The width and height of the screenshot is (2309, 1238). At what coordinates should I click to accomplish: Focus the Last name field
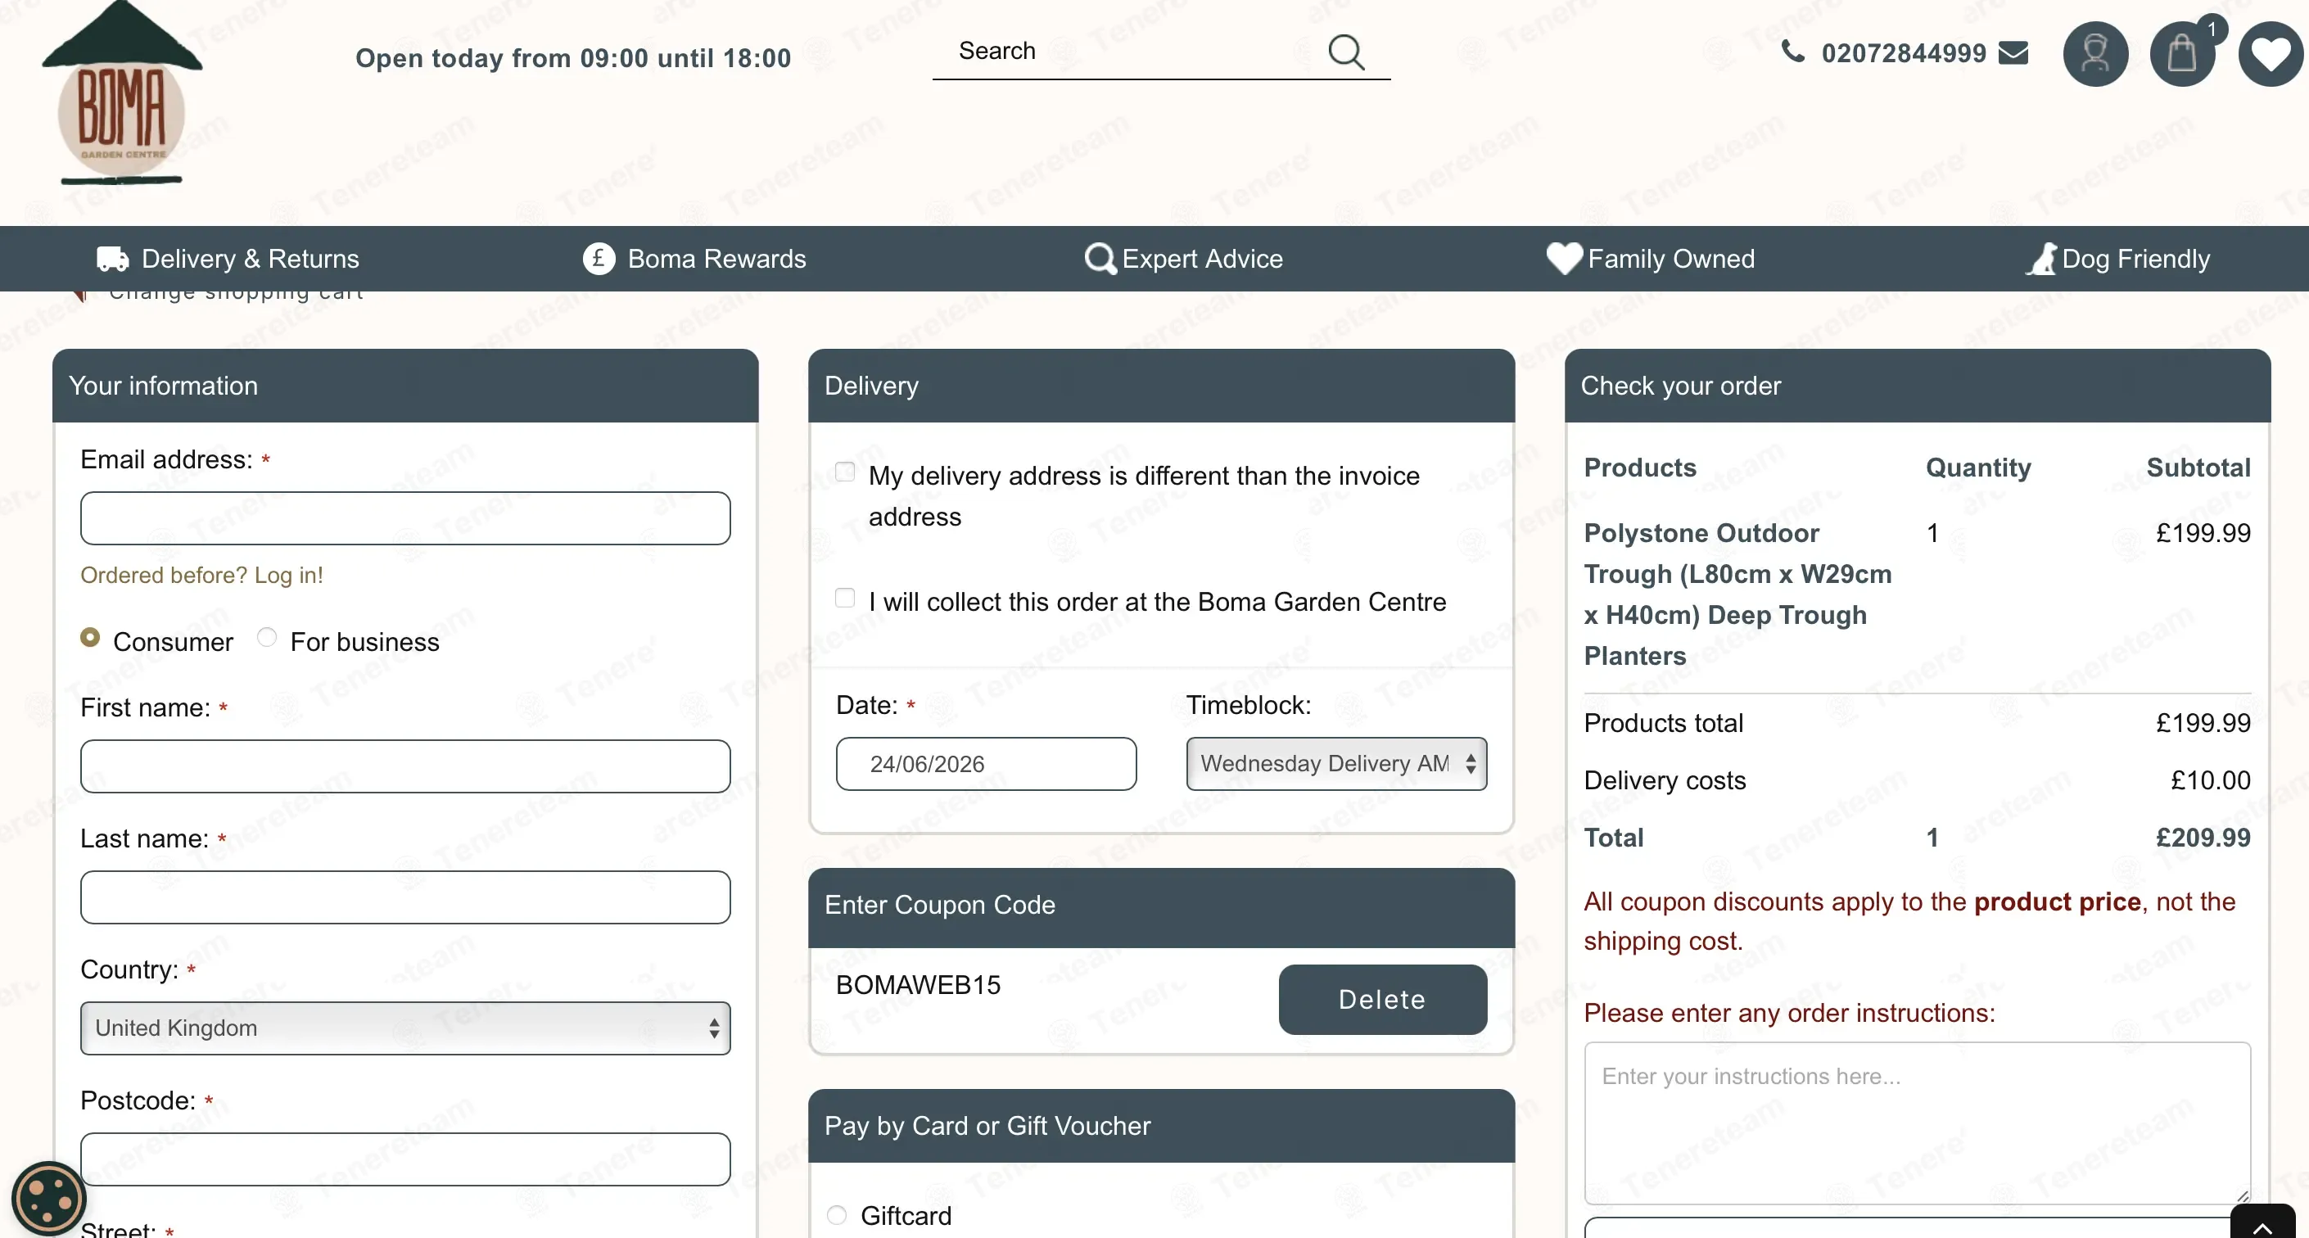405,897
